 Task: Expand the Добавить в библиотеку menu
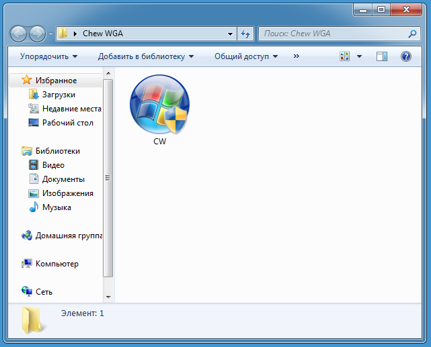click(x=145, y=56)
